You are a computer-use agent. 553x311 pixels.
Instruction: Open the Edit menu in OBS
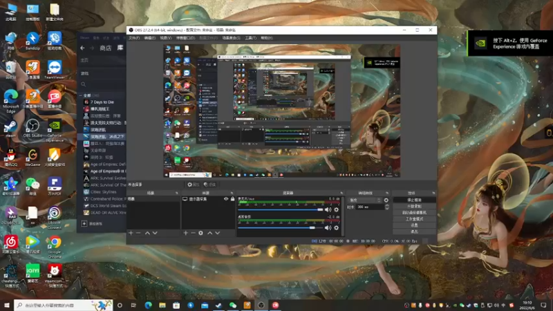150,38
